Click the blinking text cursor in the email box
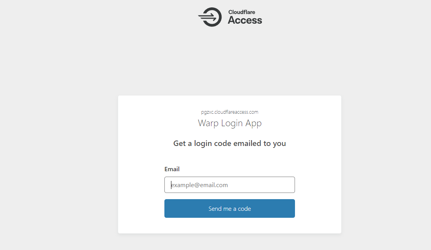This screenshot has height=250, width=431. point(171,185)
